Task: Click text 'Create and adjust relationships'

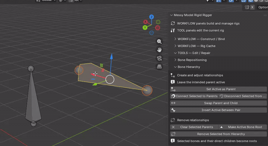Action: (x=200, y=75)
